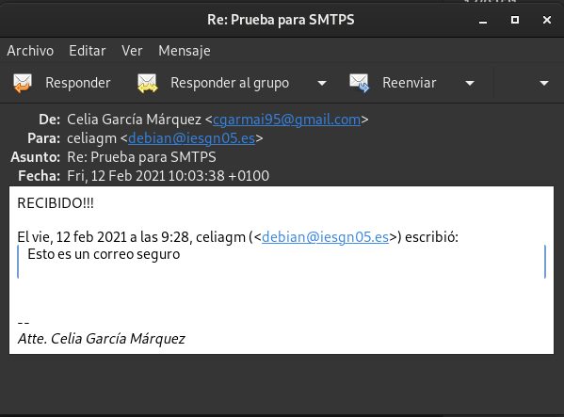Click subject text 'Re: Prueba para SMTPS' in headers
The height and width of the screenshot is (417, 564).
click(142, 157)
